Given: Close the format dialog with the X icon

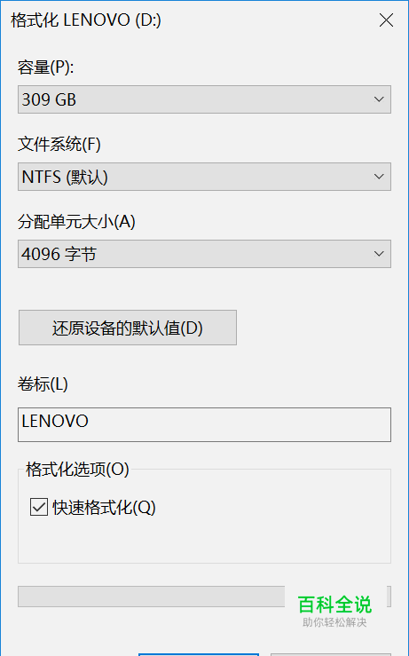Looking at the screenshot, I should 386,20.
